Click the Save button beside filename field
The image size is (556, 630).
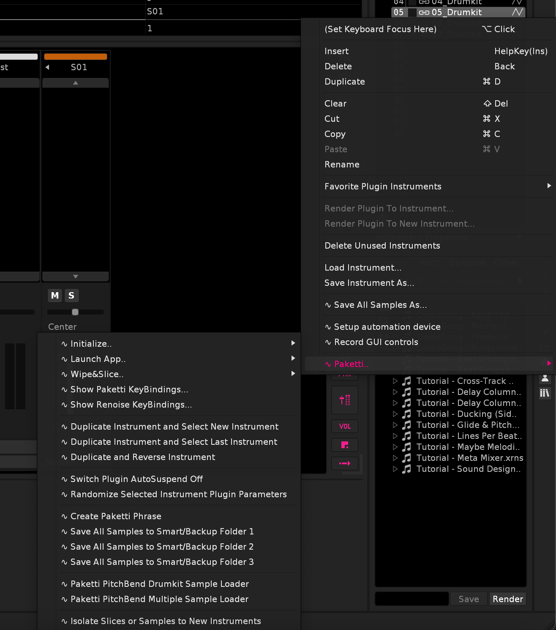469,599
